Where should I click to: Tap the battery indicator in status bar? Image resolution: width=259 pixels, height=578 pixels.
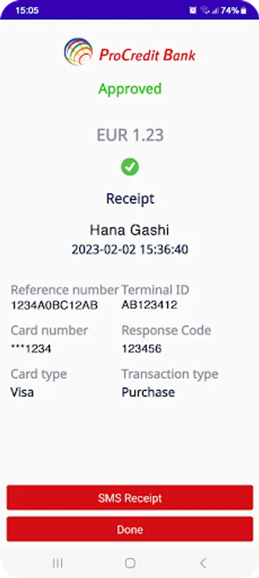pos(244,10)
